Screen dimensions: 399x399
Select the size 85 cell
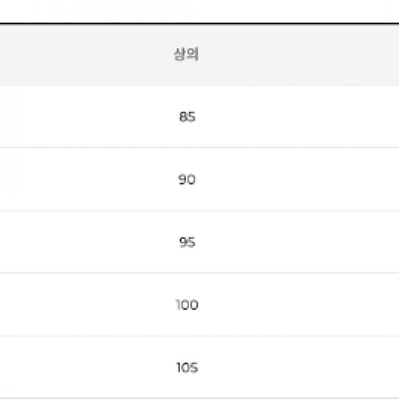pyautogui.click(x=187, y=117)
